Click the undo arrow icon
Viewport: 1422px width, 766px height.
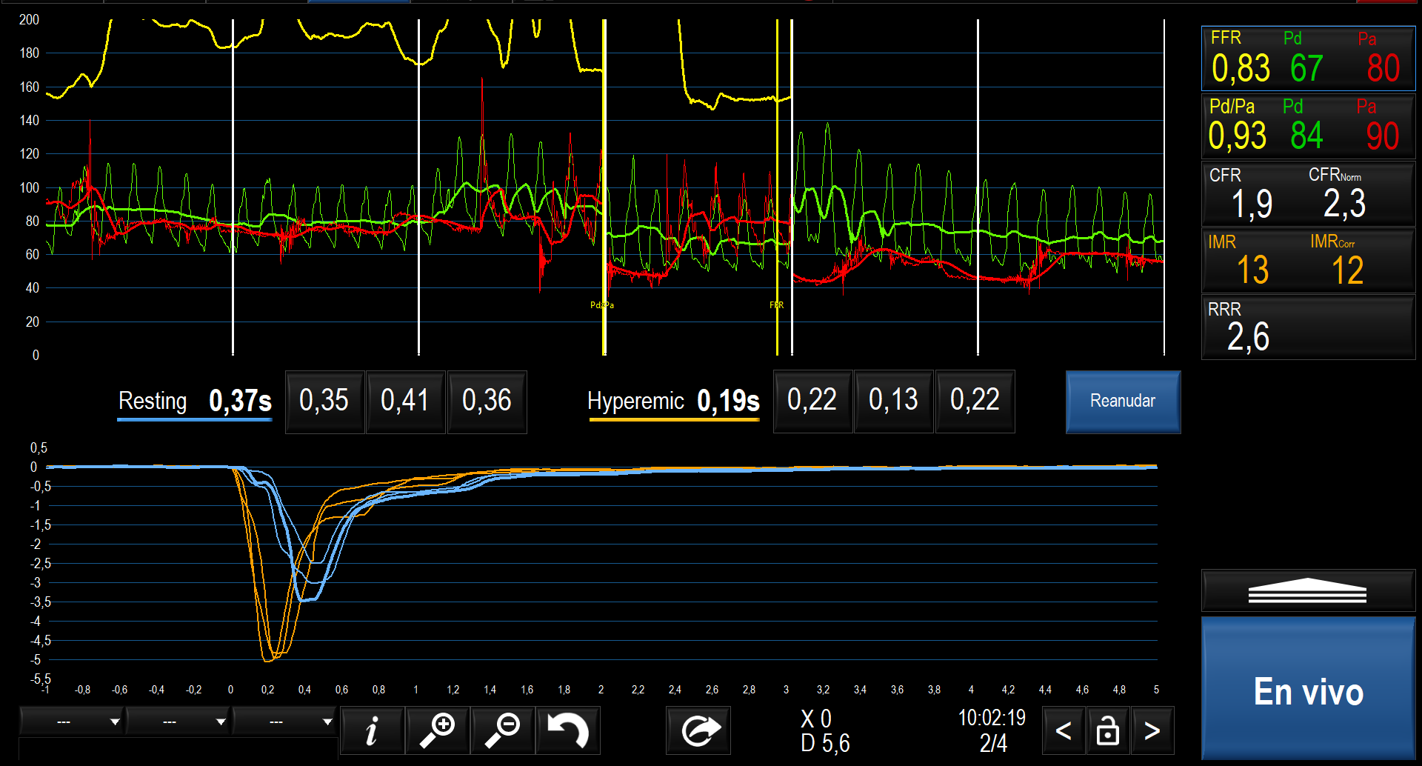tap(567, 730)
